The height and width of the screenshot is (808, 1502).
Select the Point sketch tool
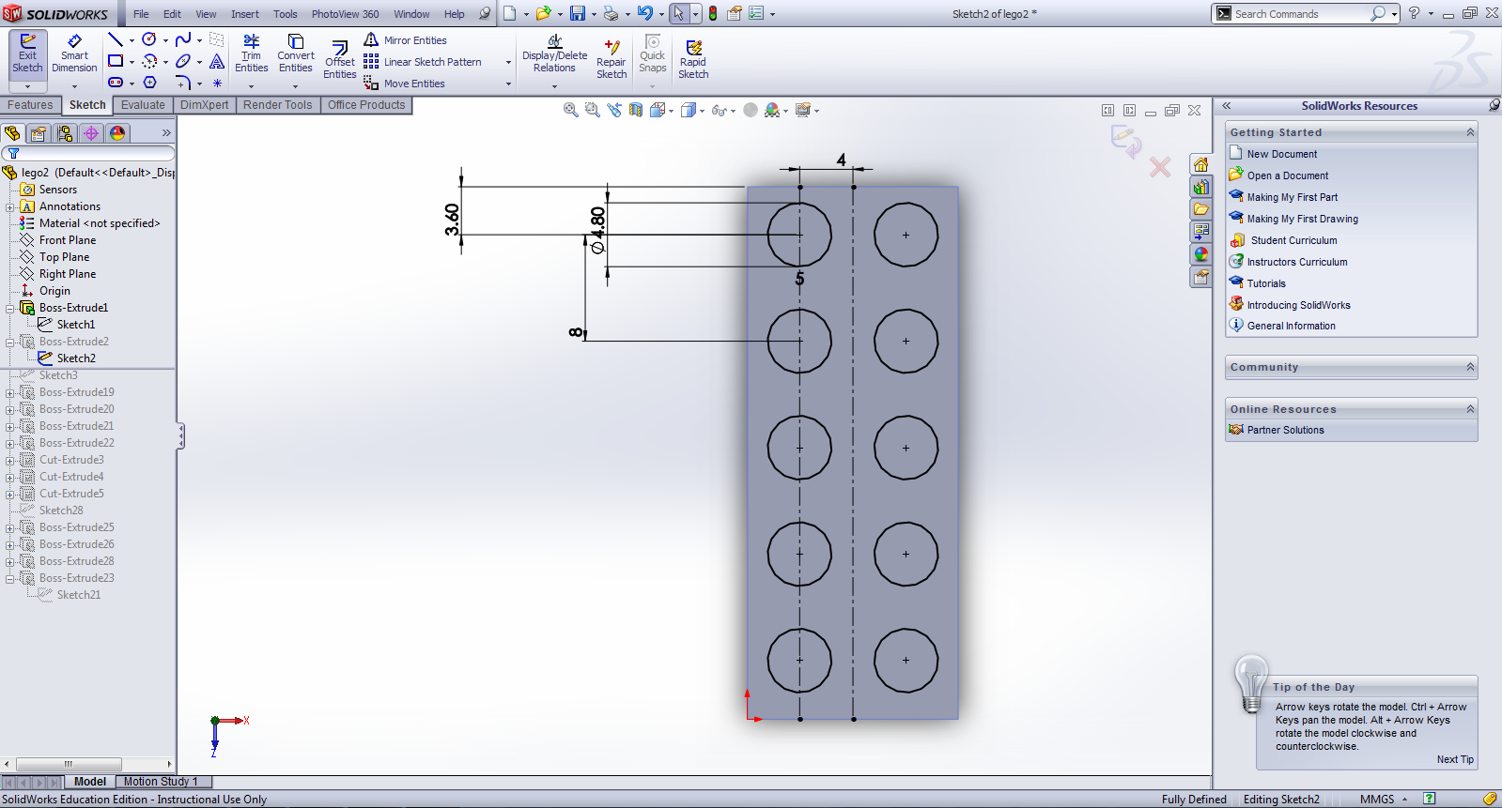pos(217,84)
